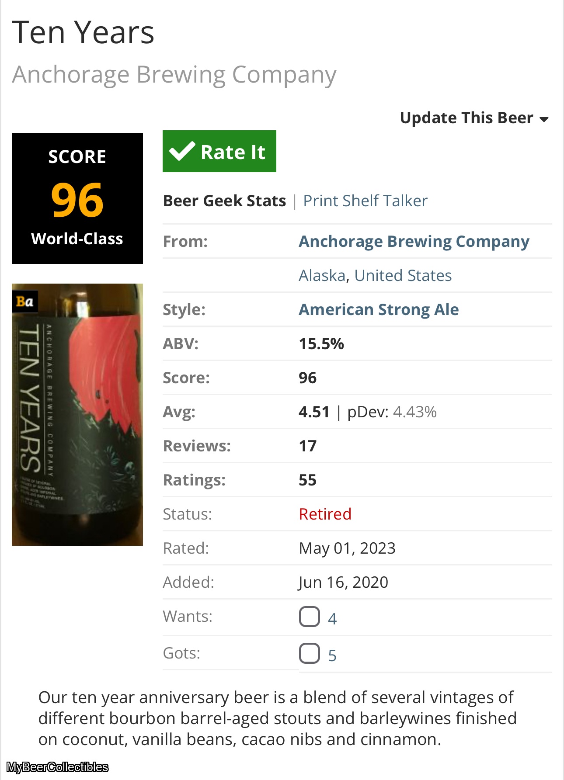Image resolution: width=564 pixels, height=780 pixels.
Task: Open the Gots count of 5
Action: pos(332,655)
